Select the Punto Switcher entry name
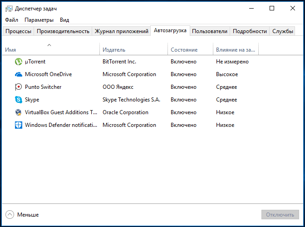This screenshot has width=305, height=227. tap(43, 87)
